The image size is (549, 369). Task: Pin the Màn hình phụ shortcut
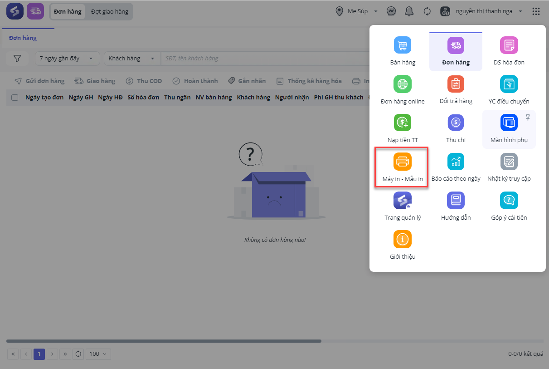tap(528, 118)
